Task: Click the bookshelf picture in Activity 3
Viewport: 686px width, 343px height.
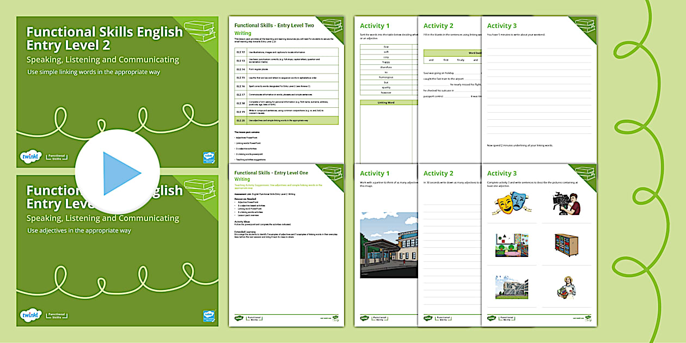Action: (566, 245)
